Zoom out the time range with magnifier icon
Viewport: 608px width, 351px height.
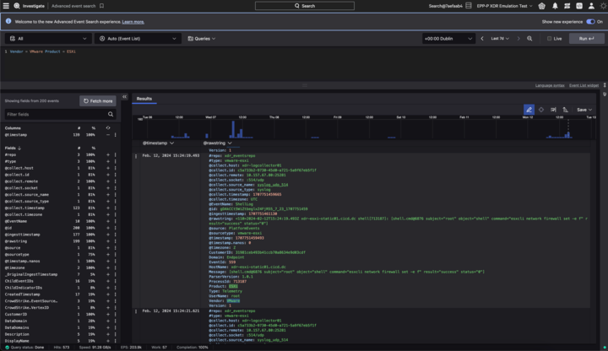pos(529,38)
